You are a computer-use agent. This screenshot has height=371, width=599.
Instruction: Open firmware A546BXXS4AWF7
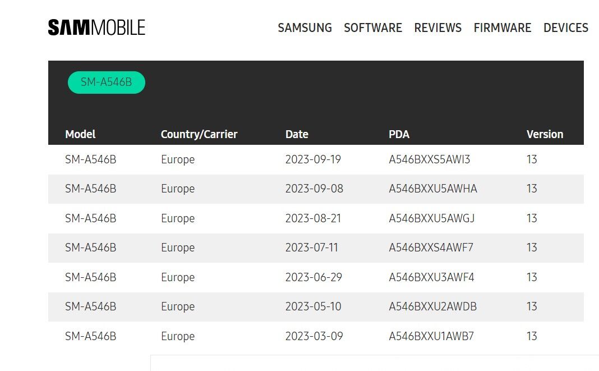click(431, 248)
